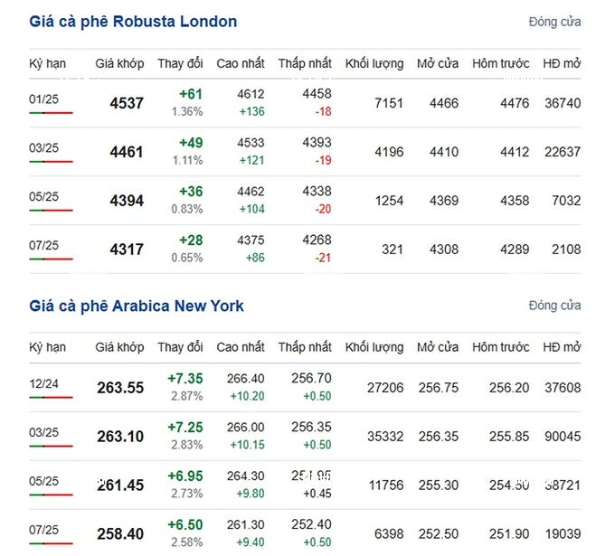615x556 pixels.
Task: Click Mở cửa header in Robusta table
Action: click(438, 63)
